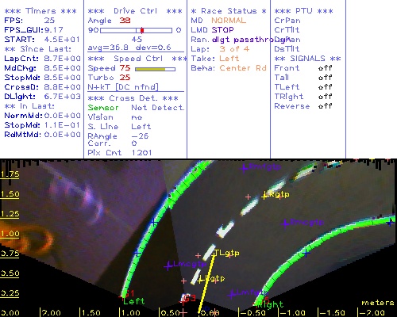
Task: Click the purple Lmcgtp cross marker
Action: point(168,266)
